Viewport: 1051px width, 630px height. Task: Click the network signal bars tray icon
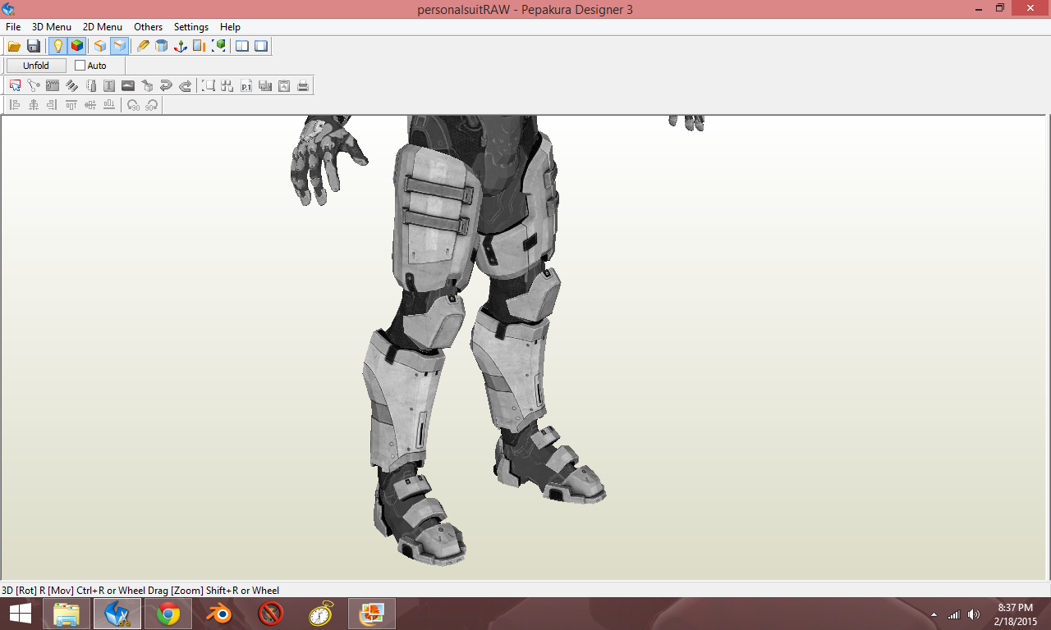954,614
